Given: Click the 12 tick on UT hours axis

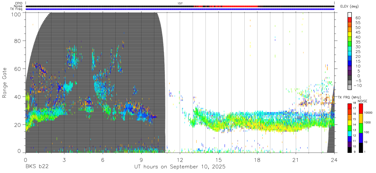Looking at the screenshot, I should 180,160.
